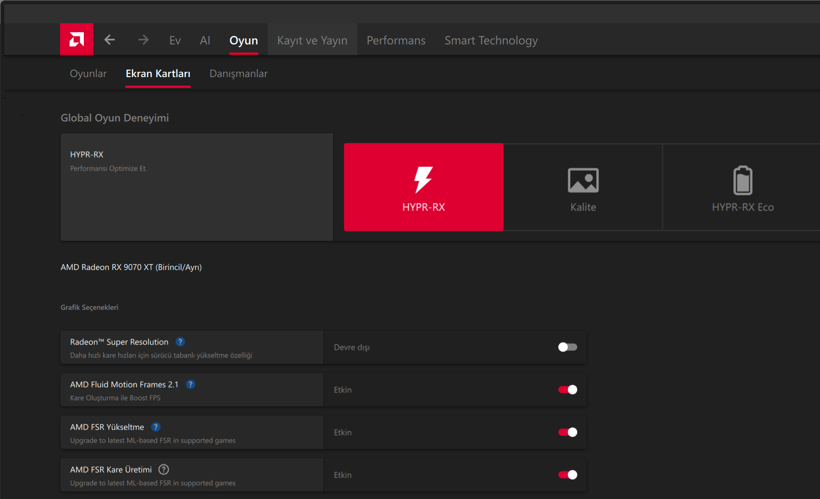Enable the Radeon Super Resolution toggle
This screenshot has height=499, width=820.
click(567, 347)
